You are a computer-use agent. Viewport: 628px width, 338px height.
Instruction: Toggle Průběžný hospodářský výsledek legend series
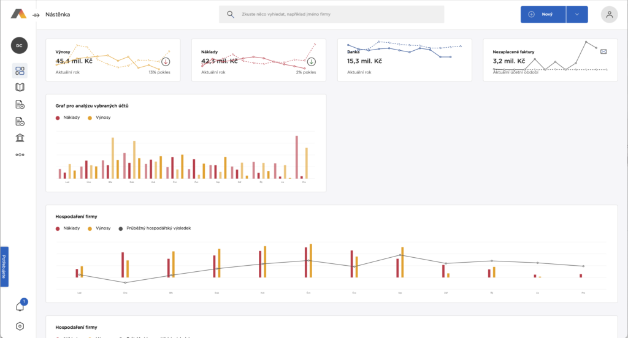155,228
